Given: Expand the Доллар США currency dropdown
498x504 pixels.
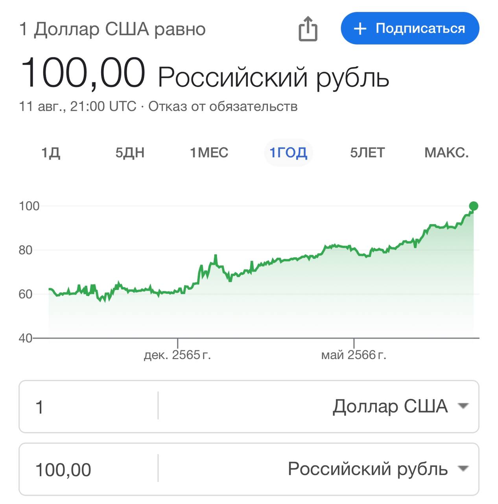Looking at the screenshot, I should pyautogui.click(x=464, y=406).
